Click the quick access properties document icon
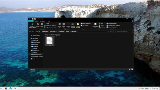The height and width of the screenshot is (90, 160). [33, 19]
